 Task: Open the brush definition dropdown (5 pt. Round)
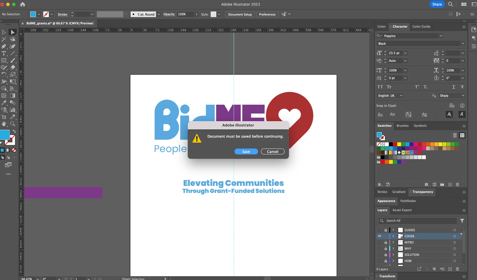(x=159, y=14)
